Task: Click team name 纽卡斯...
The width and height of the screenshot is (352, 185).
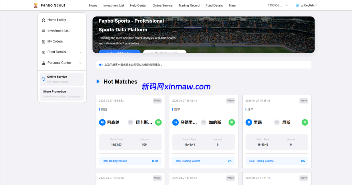Action: 144,122
